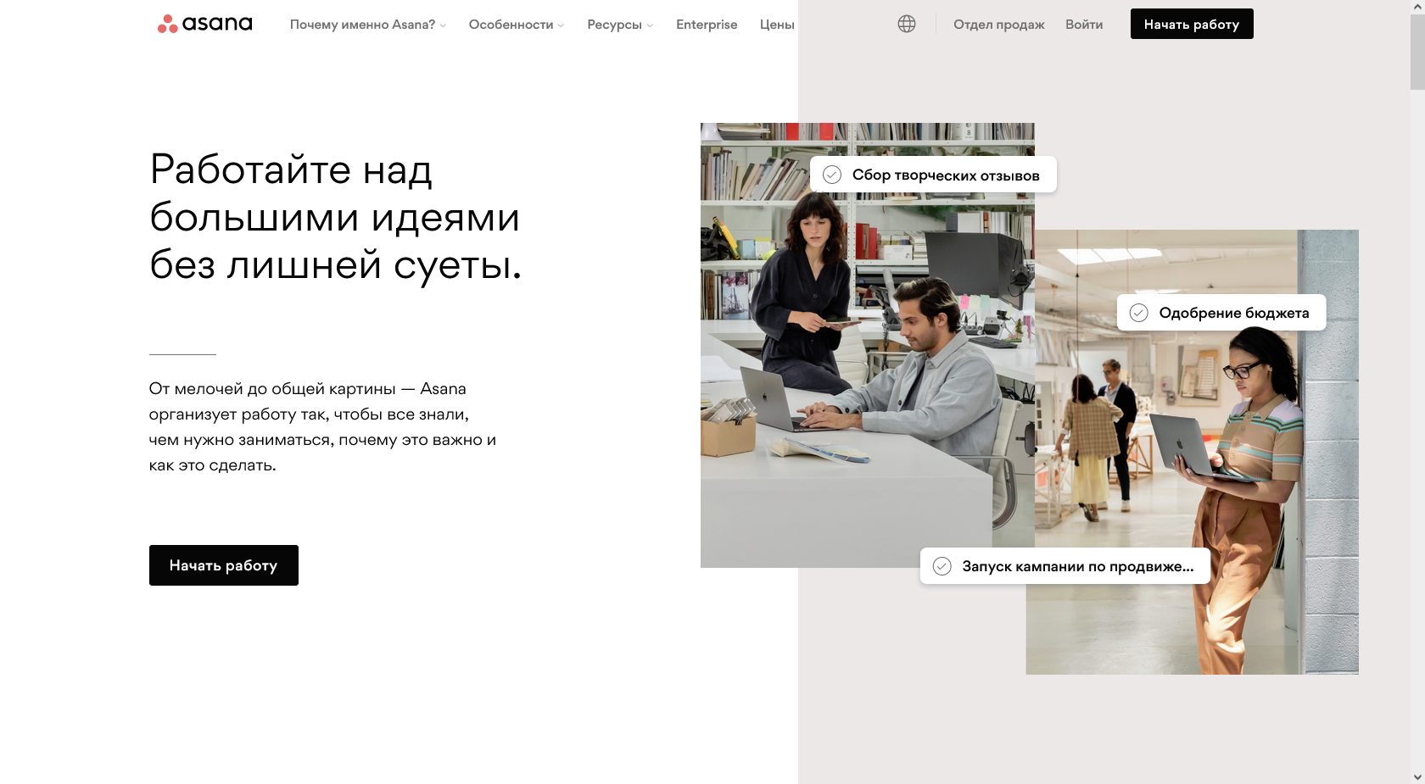Image resolution: width=1425 pixels, height=784 pixels.
Task: Open Отдел продаж link
Action: pyautogui.click(x=999, y=25)
